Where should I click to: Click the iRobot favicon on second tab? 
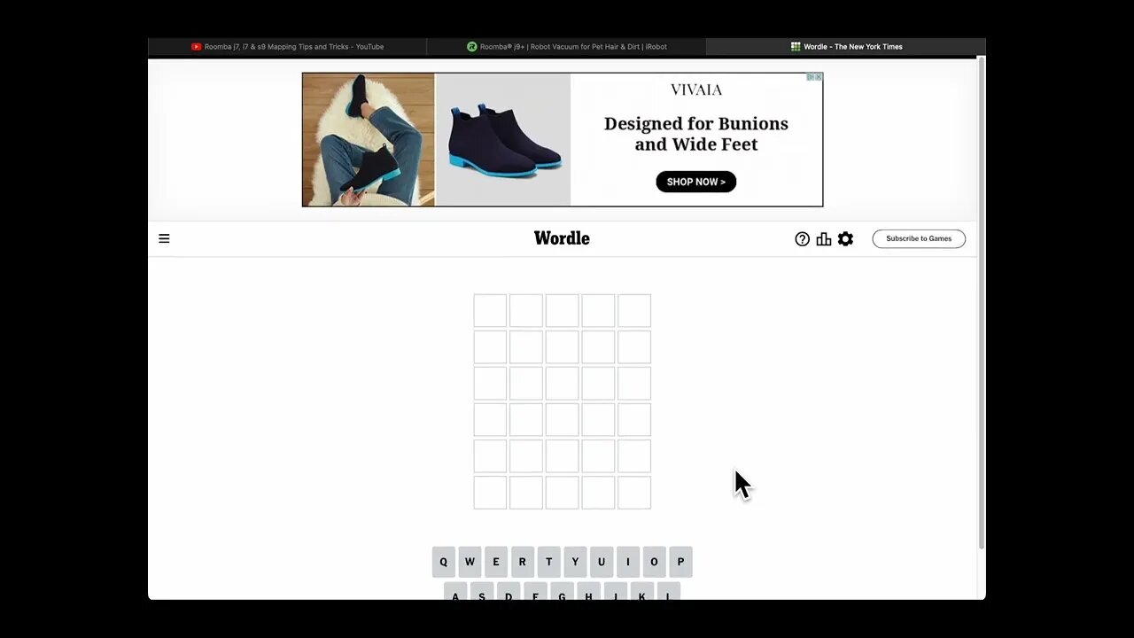tap(472, 47)
